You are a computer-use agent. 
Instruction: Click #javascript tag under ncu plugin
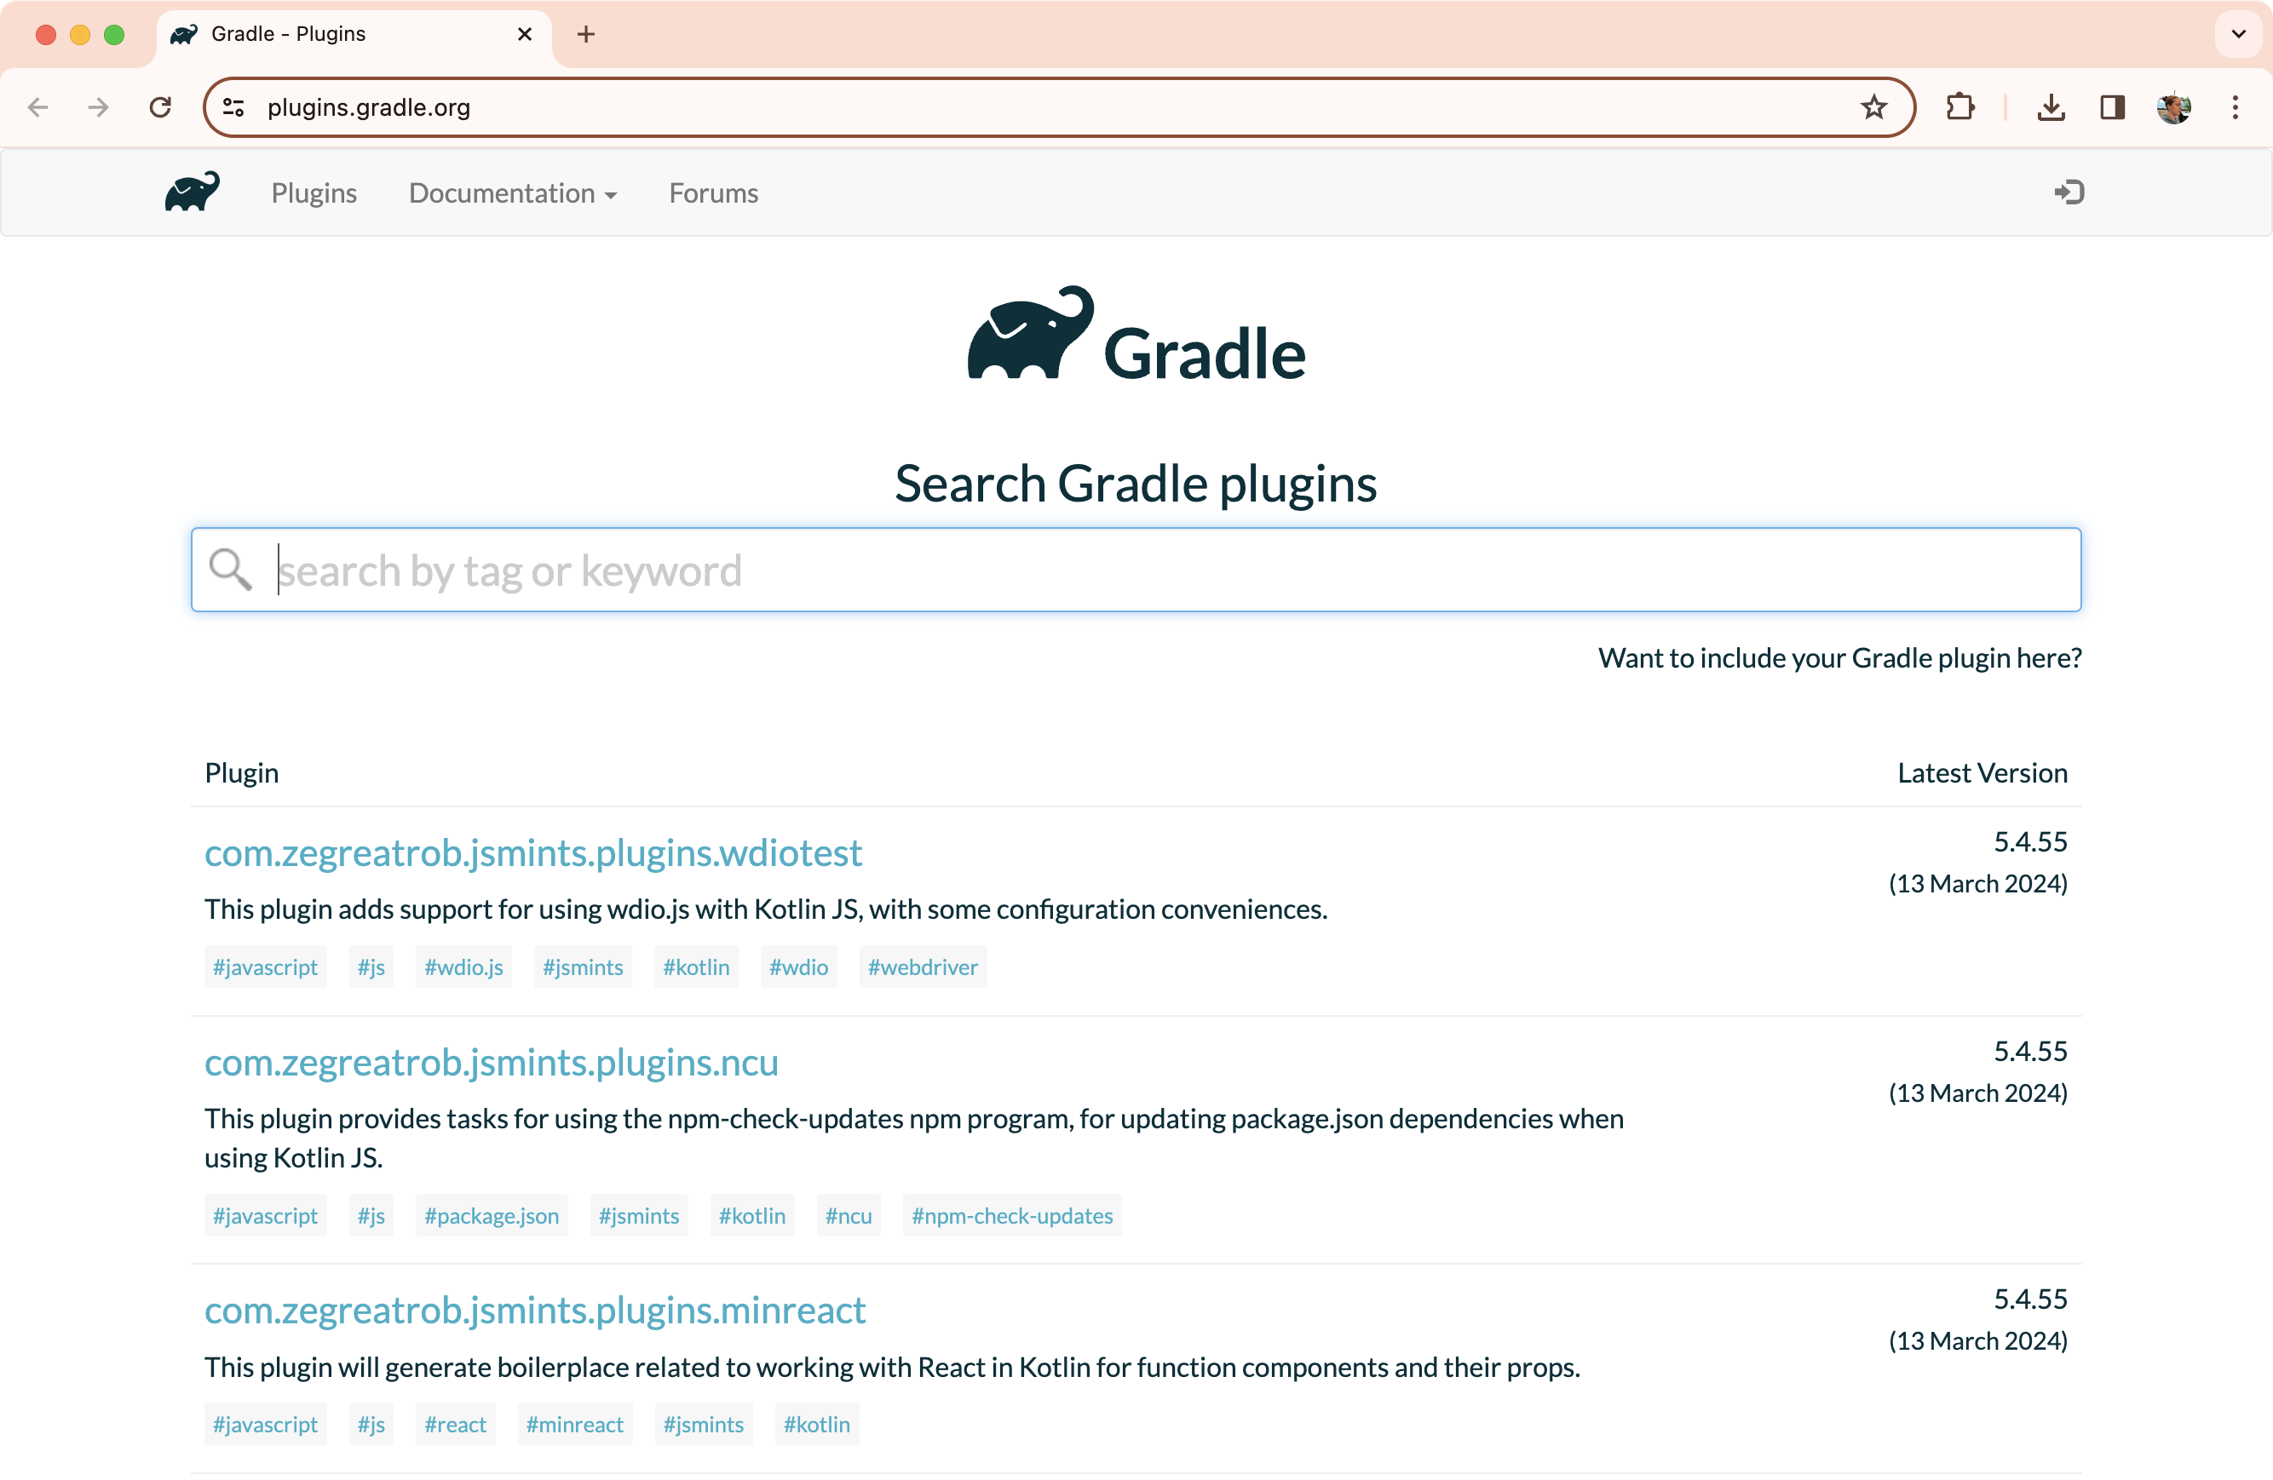(x=266, y=1215)
